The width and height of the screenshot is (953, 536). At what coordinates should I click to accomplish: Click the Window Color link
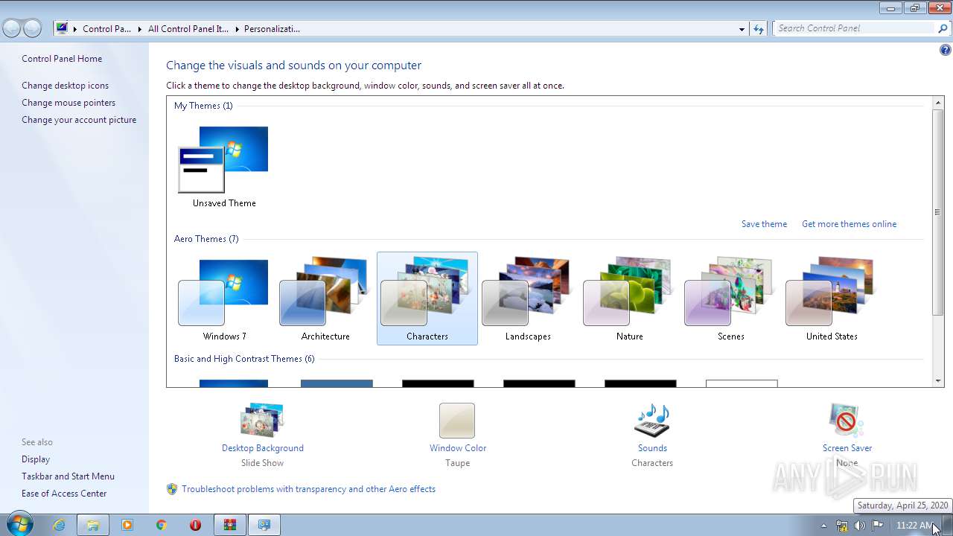(458, 448)
